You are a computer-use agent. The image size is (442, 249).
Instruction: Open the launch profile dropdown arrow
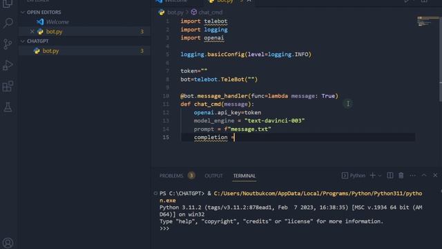tap(380, 176)
